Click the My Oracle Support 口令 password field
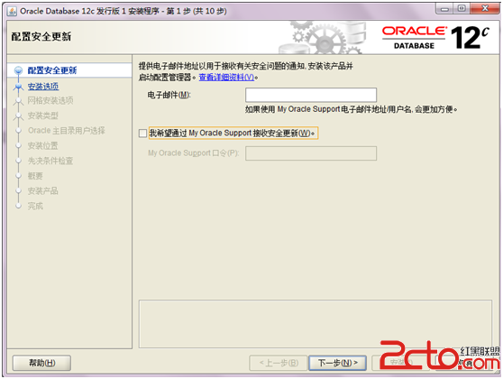 click(x=310, y=153)
